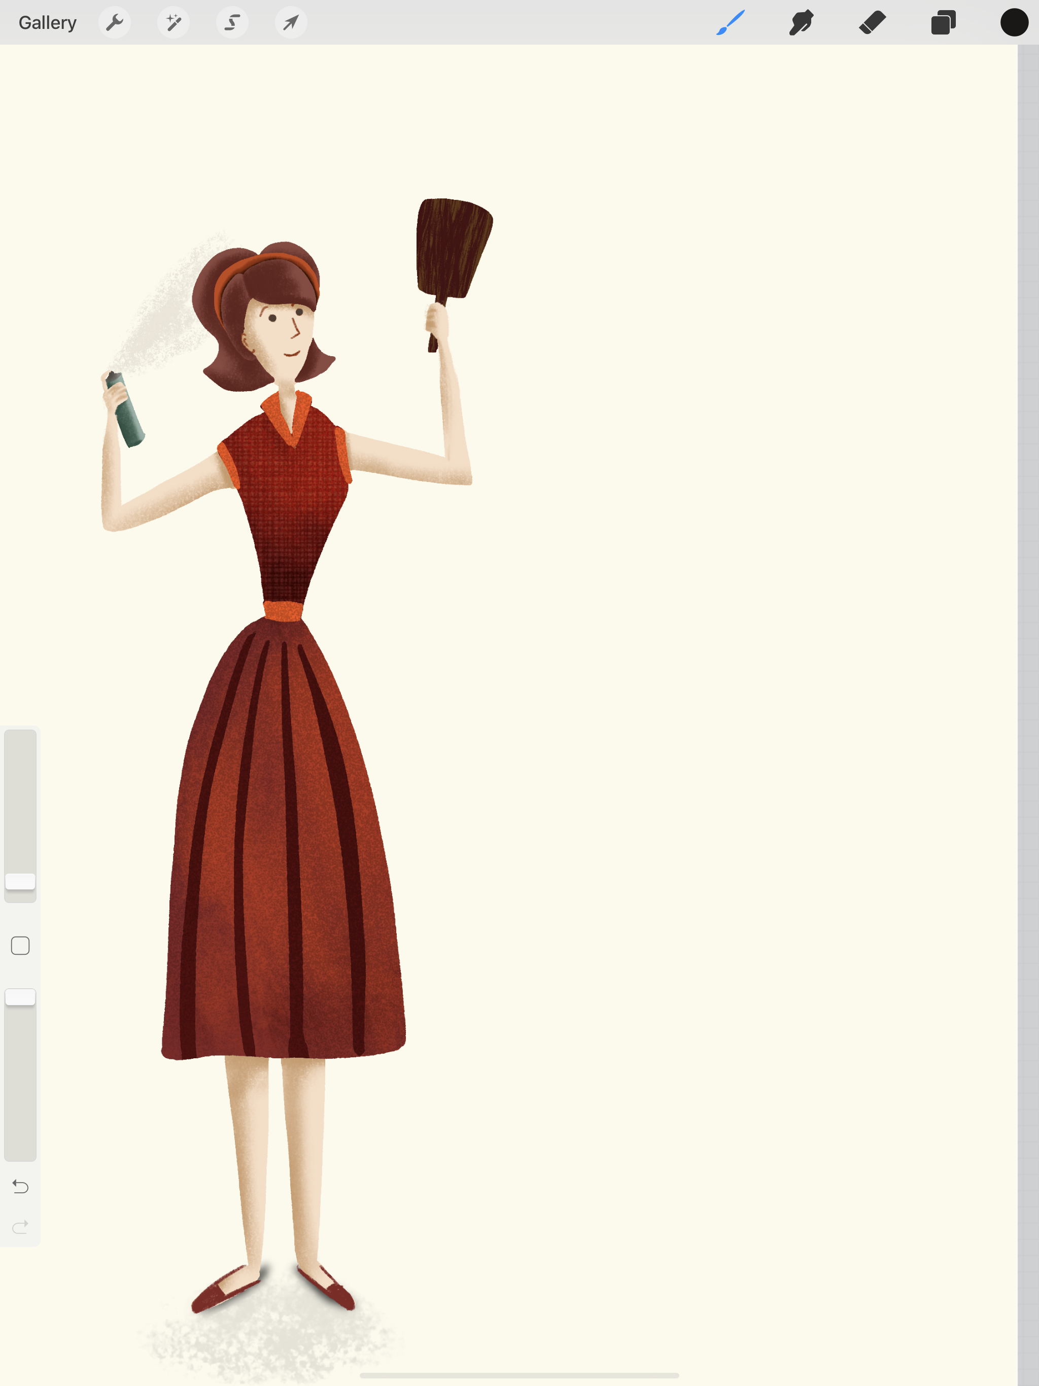Redo the last undone action
Viewport: 1039px width, 1386px height.
[20, 1226]
